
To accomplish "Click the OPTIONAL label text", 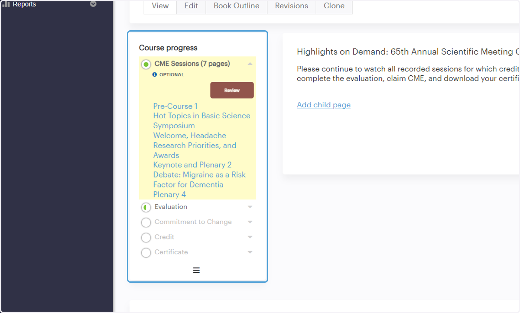I will click(x=172, y=74).
